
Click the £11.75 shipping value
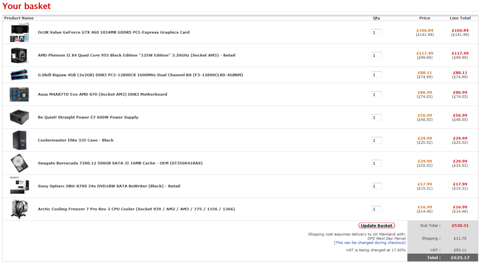pos(460,239)
